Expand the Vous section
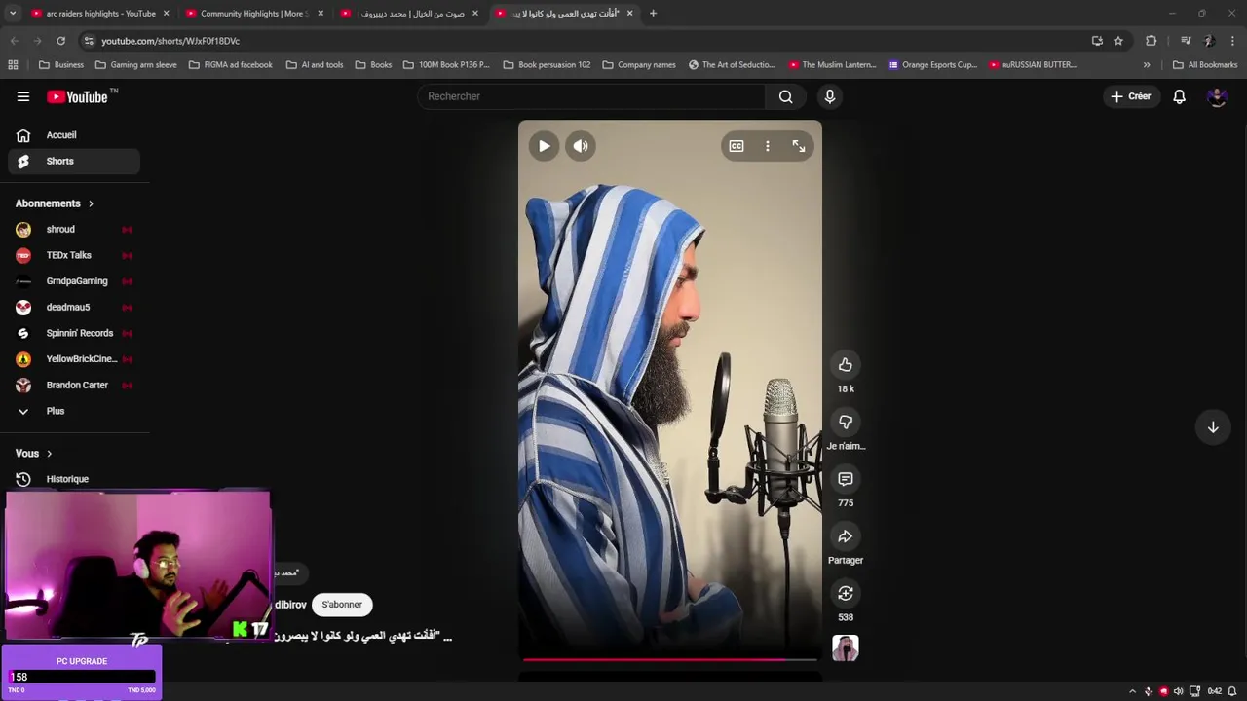The height and width of the screenshot is (701, 1247). click(34, 454)
